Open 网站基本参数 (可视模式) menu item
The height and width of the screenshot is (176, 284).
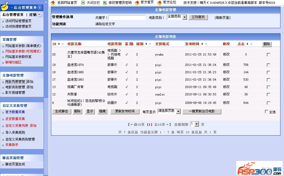pyautogui.click(x=23, y=51)
